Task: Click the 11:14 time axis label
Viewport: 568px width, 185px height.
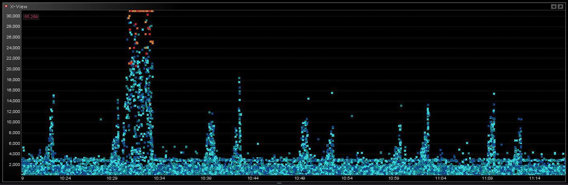Action: [535, 178]
